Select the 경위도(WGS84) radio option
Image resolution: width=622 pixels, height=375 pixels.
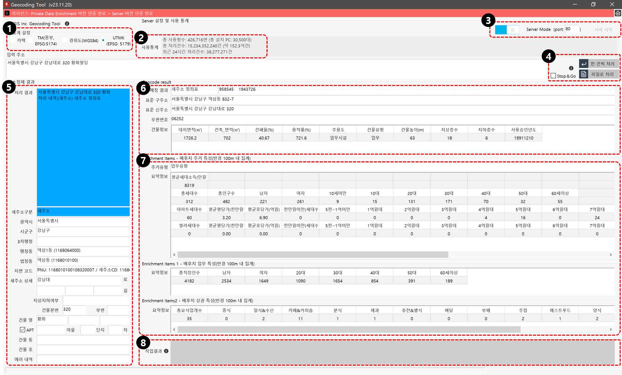pos(64,40)
